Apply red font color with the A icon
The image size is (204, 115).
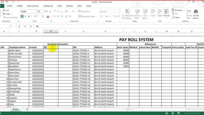48,16
